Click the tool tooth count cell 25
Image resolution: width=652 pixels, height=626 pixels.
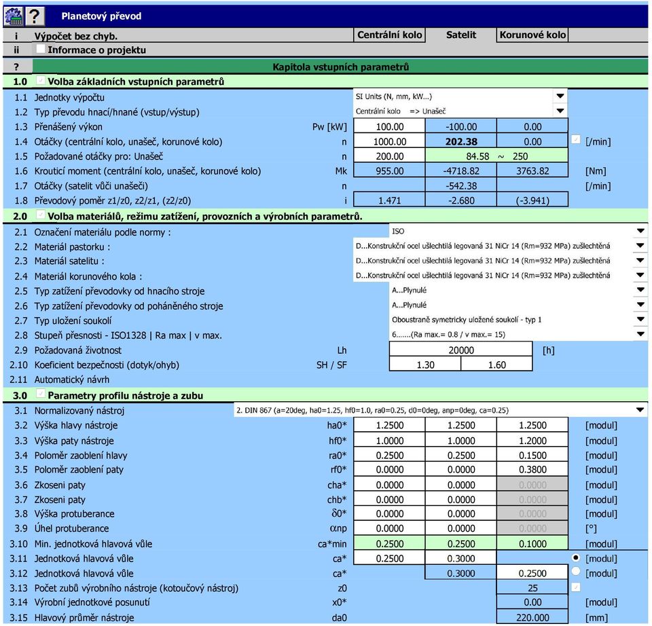(x=532, y=588)
